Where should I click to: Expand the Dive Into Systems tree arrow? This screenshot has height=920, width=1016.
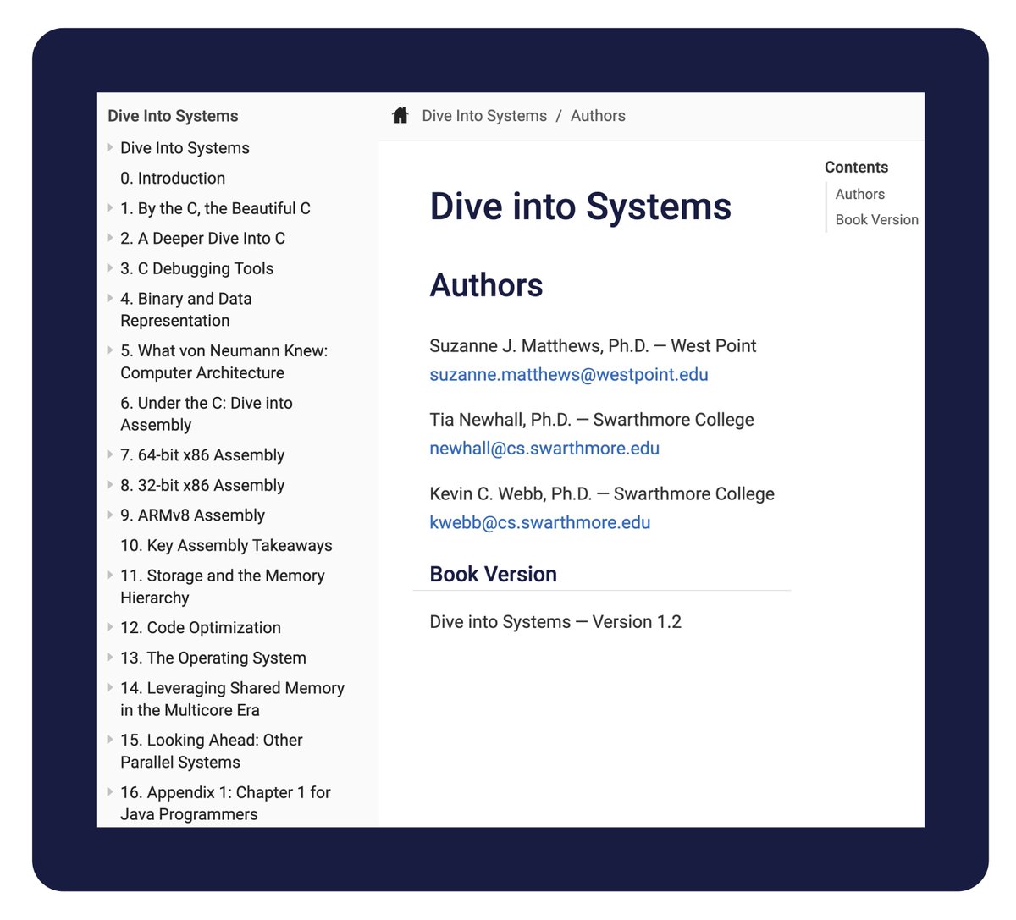[x=110, y=147]
